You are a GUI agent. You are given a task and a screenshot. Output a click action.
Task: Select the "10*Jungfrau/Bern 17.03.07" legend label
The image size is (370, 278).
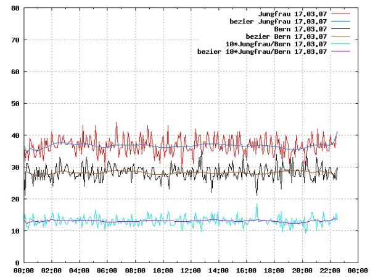click(x=275, y=44)
